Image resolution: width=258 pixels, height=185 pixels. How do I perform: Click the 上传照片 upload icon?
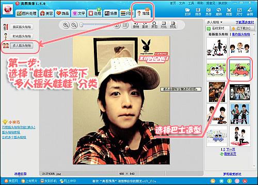[x=29, y=181]
